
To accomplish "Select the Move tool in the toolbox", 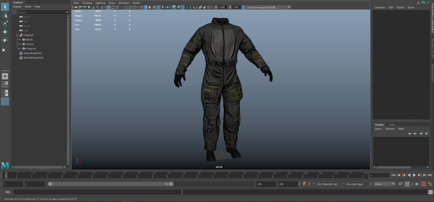I will (x=5, y=32).
